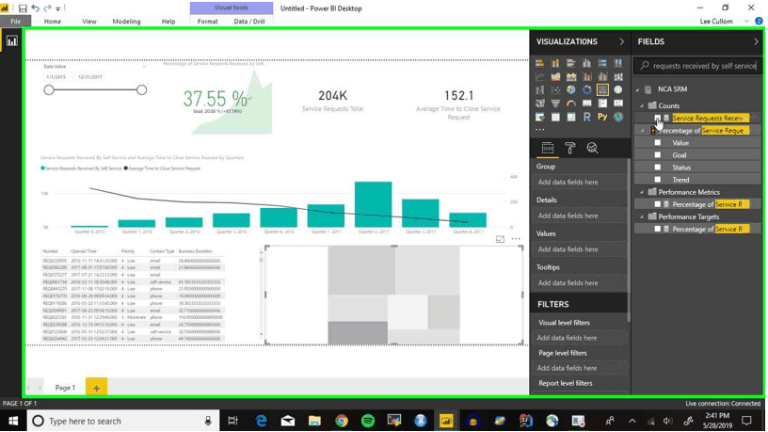Open the Format ribbon tab
This screenshot has height=432, width=768.
tap(208, 21)
